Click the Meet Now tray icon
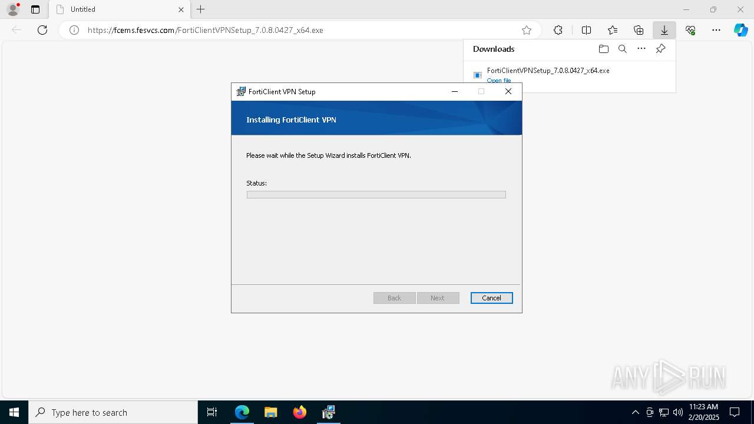The image size is (754, 424). (x=650, y=412)
